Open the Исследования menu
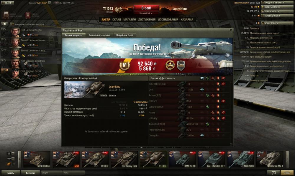Screen dimensions: 295x176 click(168, 19)
